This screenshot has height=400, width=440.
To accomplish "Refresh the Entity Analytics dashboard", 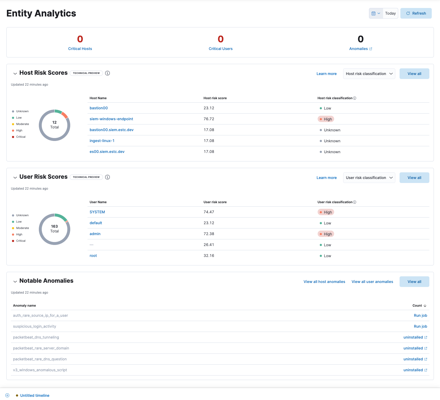I will coord(416,13).
